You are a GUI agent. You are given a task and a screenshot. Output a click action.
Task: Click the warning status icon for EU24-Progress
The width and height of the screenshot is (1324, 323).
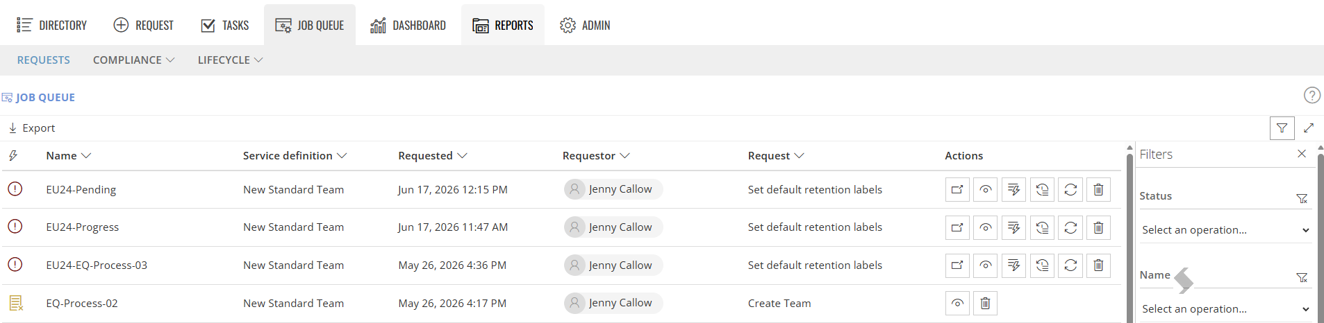(15, 226)
